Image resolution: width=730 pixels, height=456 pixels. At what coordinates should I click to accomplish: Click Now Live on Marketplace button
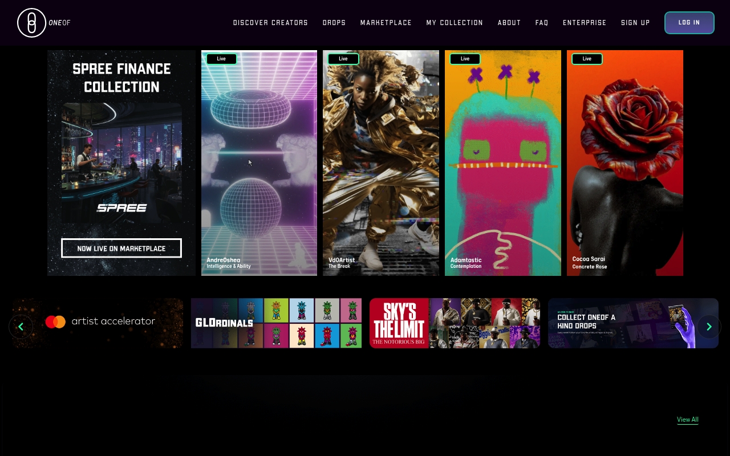[x=121, y=249]
